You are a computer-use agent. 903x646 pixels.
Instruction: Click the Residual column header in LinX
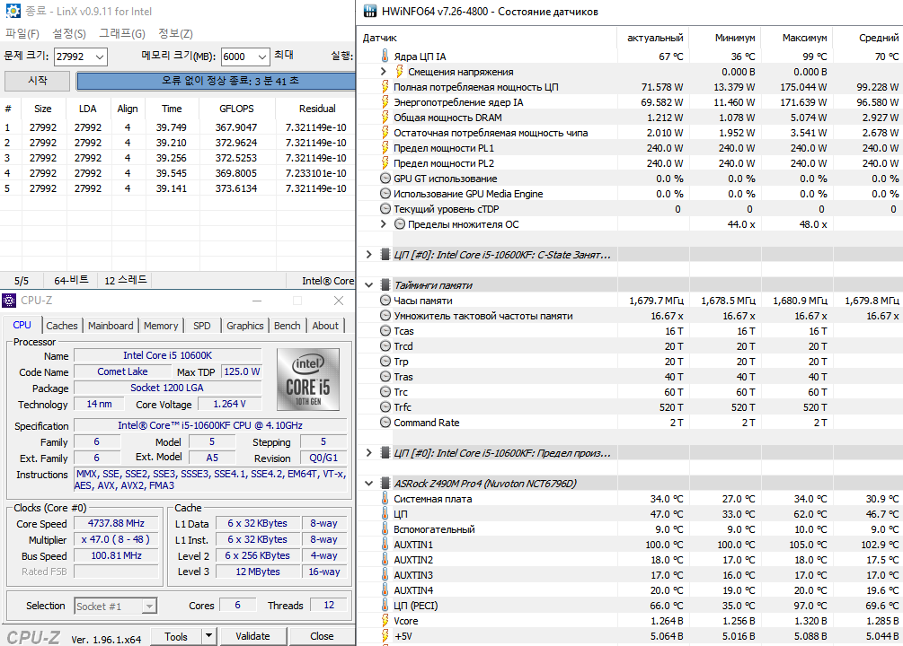click(315, 109)
